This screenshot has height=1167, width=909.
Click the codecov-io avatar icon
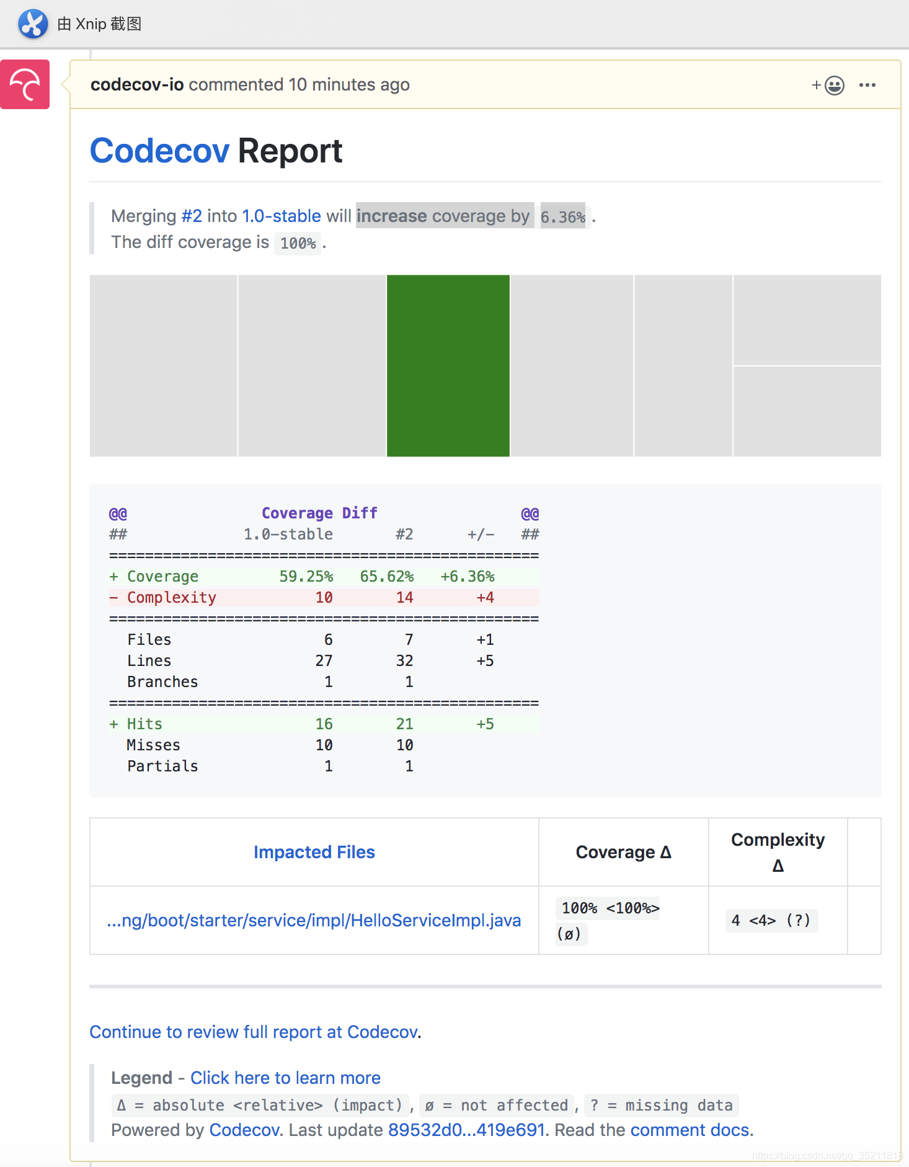coord(25,84)
